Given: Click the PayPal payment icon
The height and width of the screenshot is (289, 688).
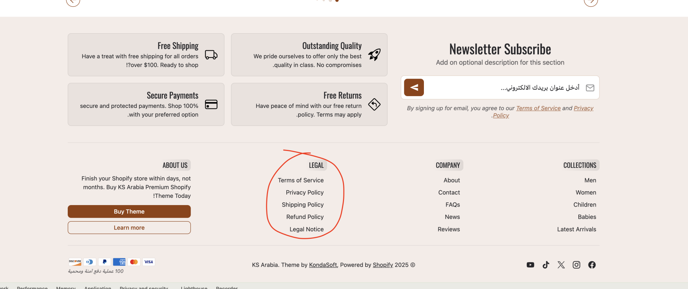Looking at the screenshot, I should click(x=104, y=262).
